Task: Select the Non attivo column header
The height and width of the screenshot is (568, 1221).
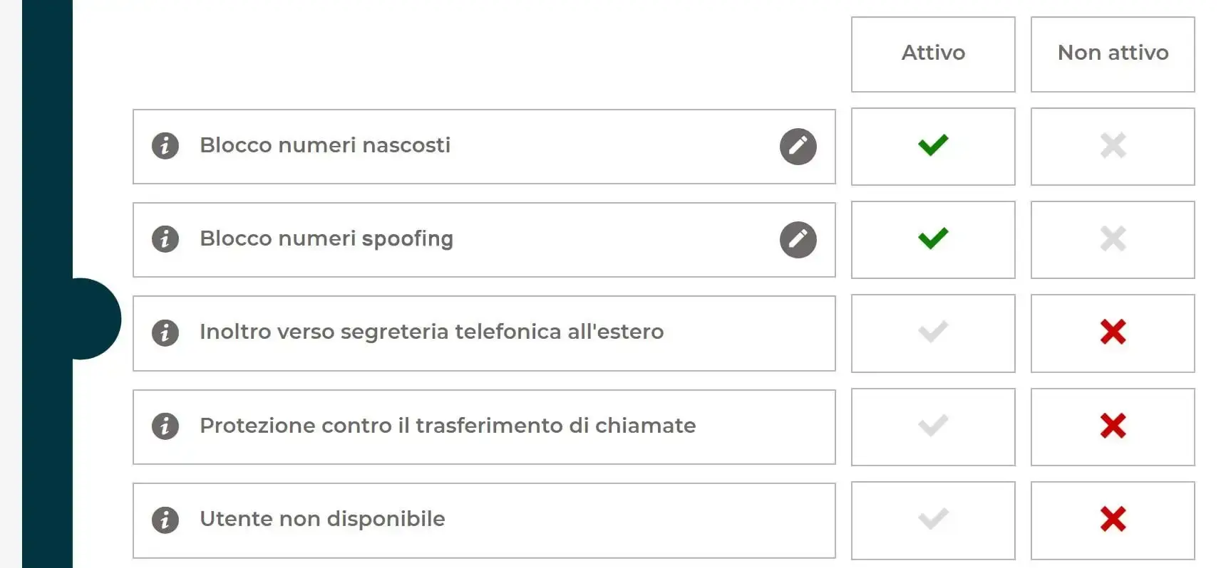Action: pyautogui.click(x=1113, y=54)
